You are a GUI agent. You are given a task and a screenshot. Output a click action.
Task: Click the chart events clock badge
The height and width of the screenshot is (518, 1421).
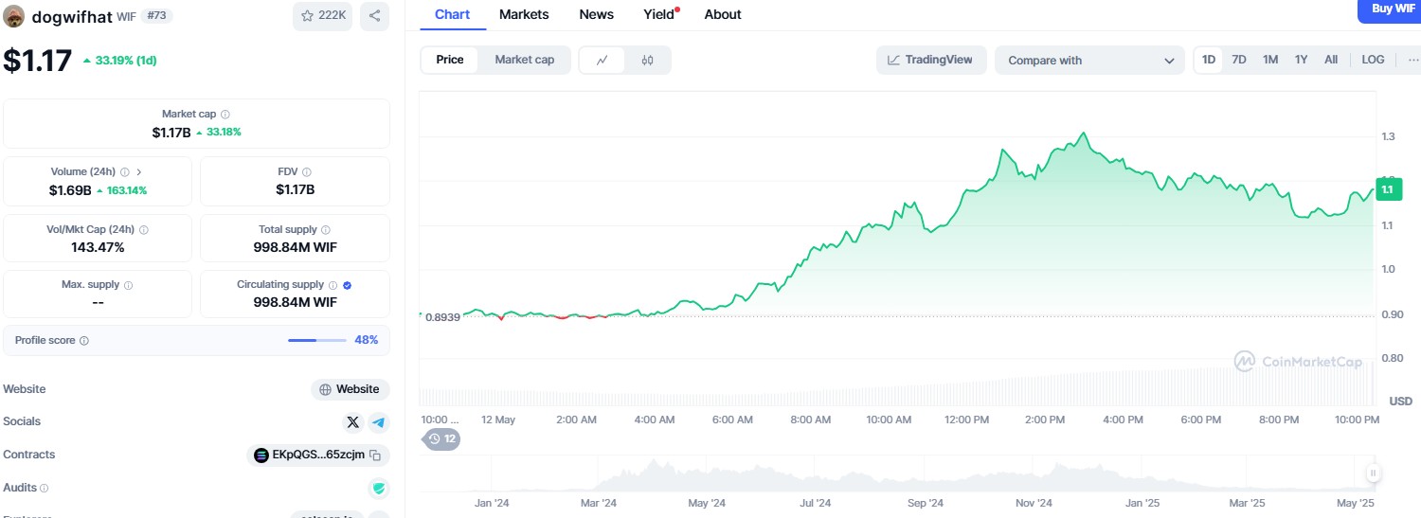click(x=441, y=438)
